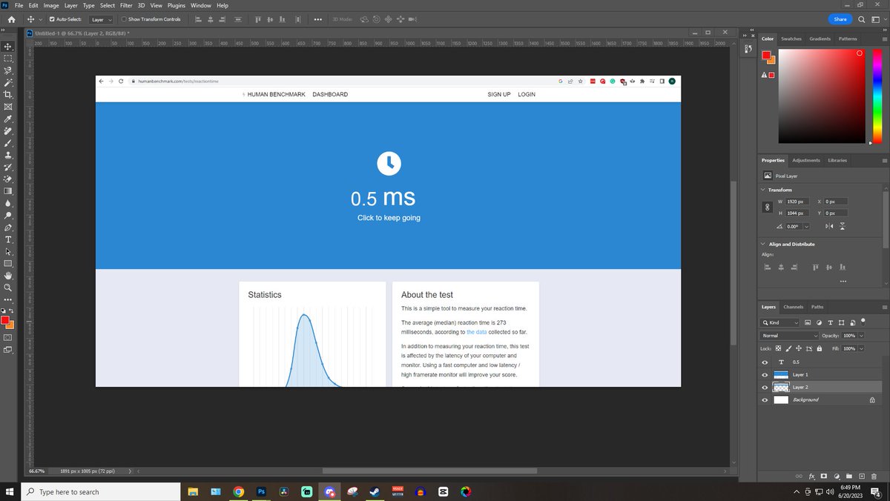Select the Frame tool
890x501 pixels.
pyautogui.click(x=8, y=107)
